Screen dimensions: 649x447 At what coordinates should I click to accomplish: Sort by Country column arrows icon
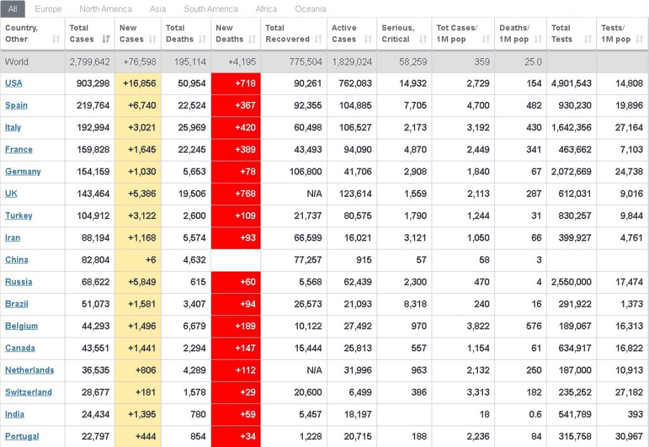tap(56, 39)
